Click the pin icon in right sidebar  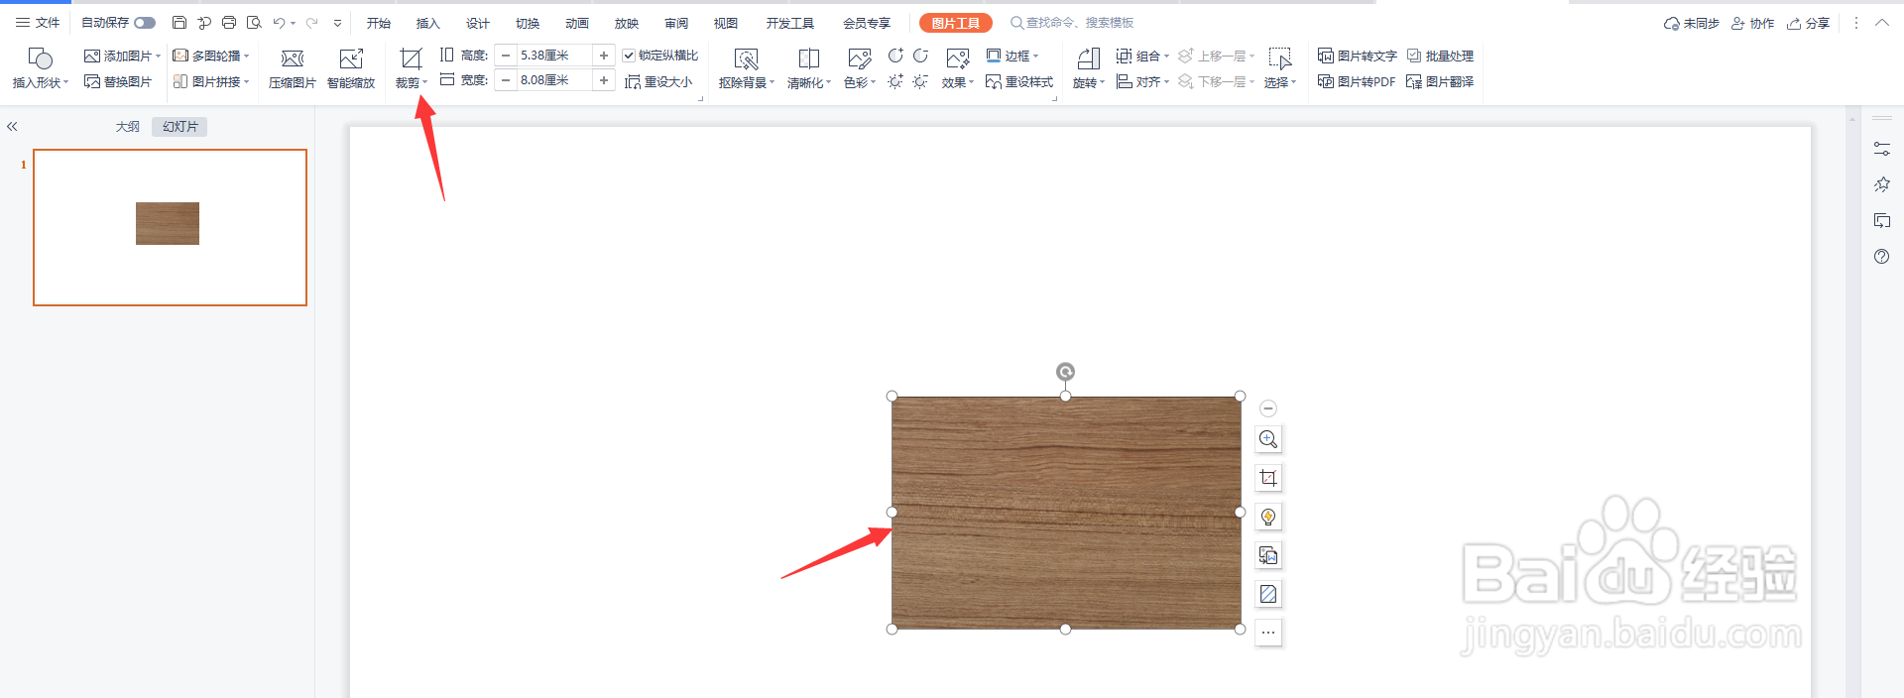tap(1882, 184)
